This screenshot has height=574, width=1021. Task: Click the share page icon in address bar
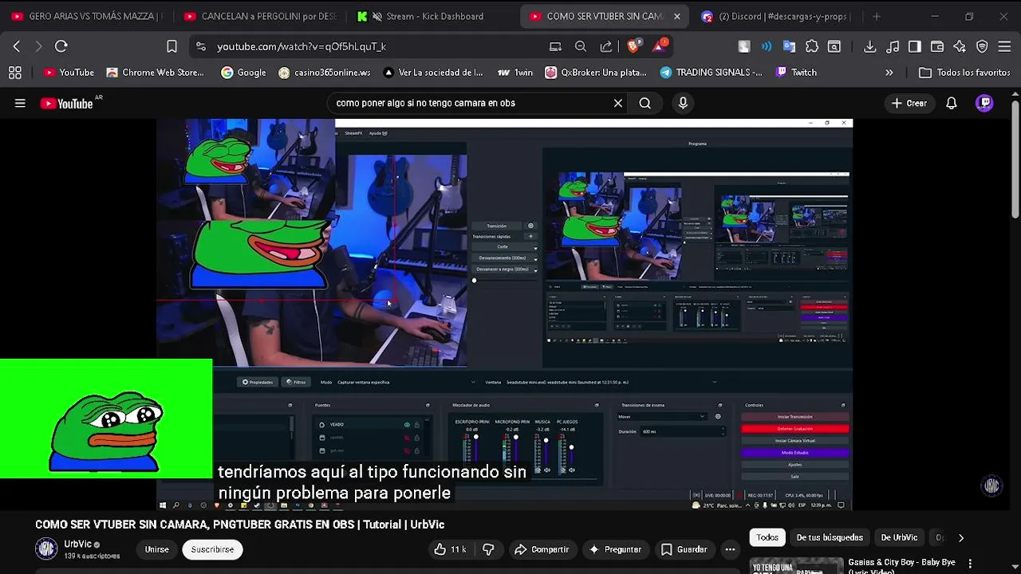[x=606, y=46]
